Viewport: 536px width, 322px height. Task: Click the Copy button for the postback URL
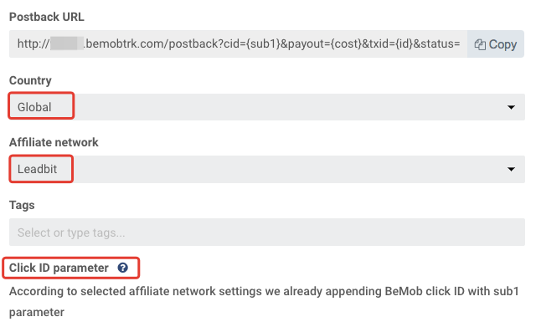[495, 44]
